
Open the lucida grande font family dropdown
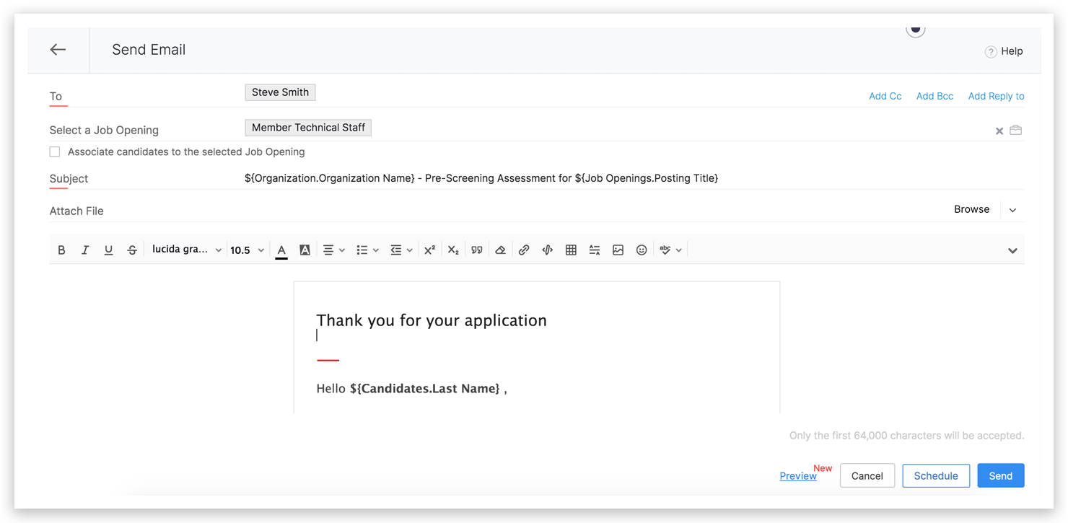tap(187, 250)
